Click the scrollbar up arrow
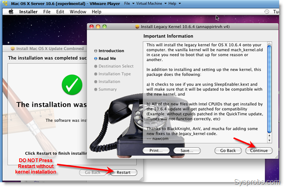Image resolution: width=284 pixels, height=187 pixels. (269, 136)
